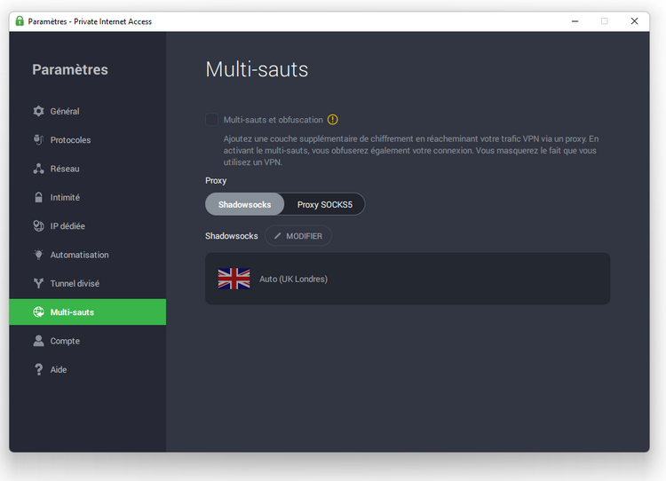Image resolution: width=666 pixels, height=481 pixels.
Task: Click the Réseau network icon
Action: tap(39, 169)
